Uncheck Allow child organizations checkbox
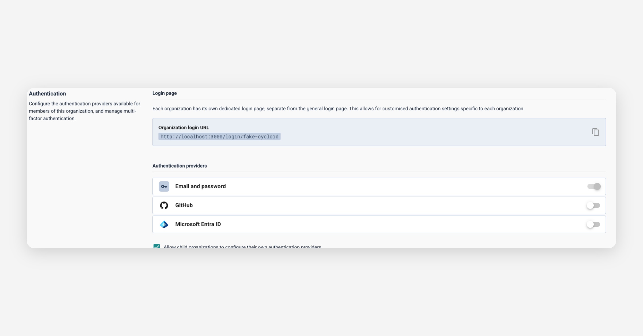This screenshot has width=643, height=336. [156, 246]
